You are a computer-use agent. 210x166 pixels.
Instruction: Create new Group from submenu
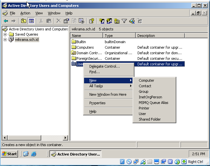pyautogui.click(x=154, y=91)
